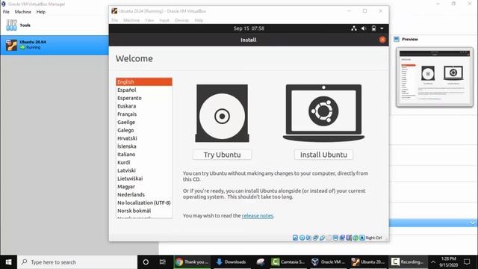Open the Windows Start menu
478x269 pixels.
[x=8, y=262]
